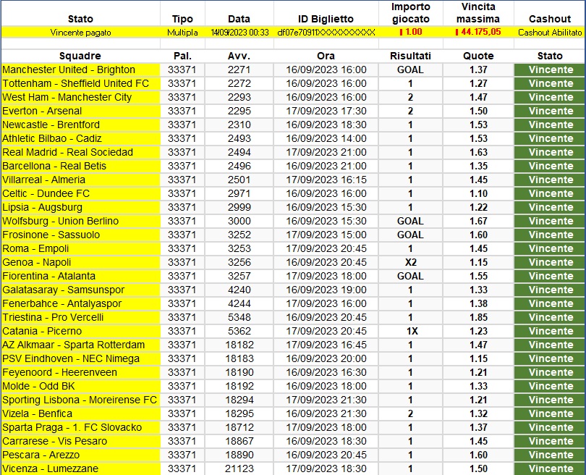This screenshot has width=586, height=475.
Task: Click 'Genoa - Napoli' match
Action: tap(81, 263)
